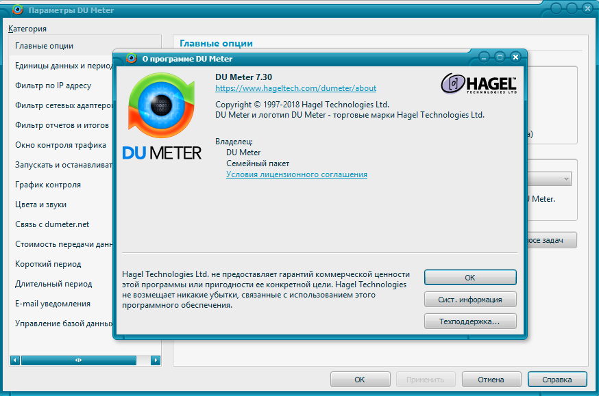Click left arrow of category list scrollbar

[x=15, y=360]
